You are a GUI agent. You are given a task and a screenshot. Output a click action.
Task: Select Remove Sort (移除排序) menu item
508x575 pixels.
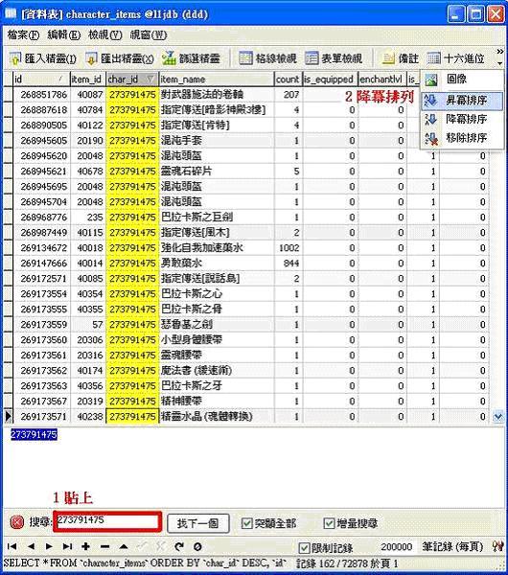(x=462, y=138)
